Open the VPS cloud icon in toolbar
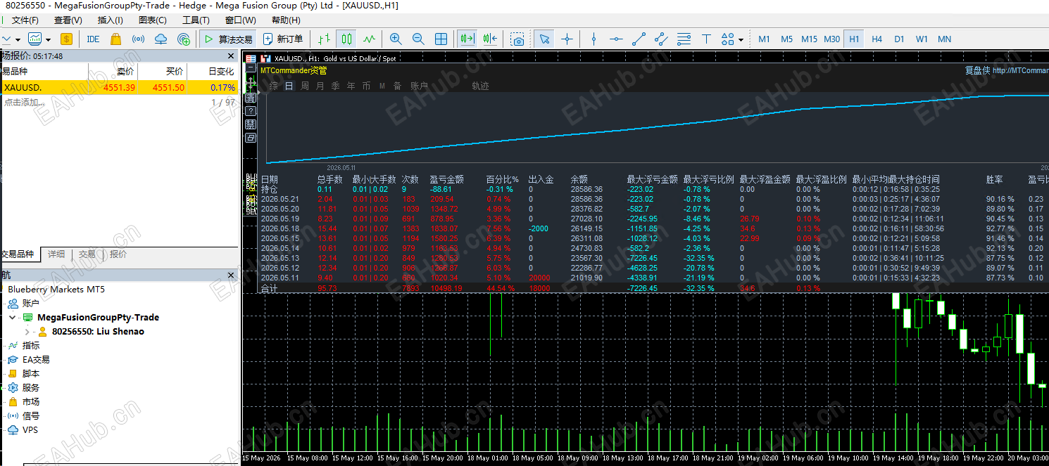 tap(161, 39)
